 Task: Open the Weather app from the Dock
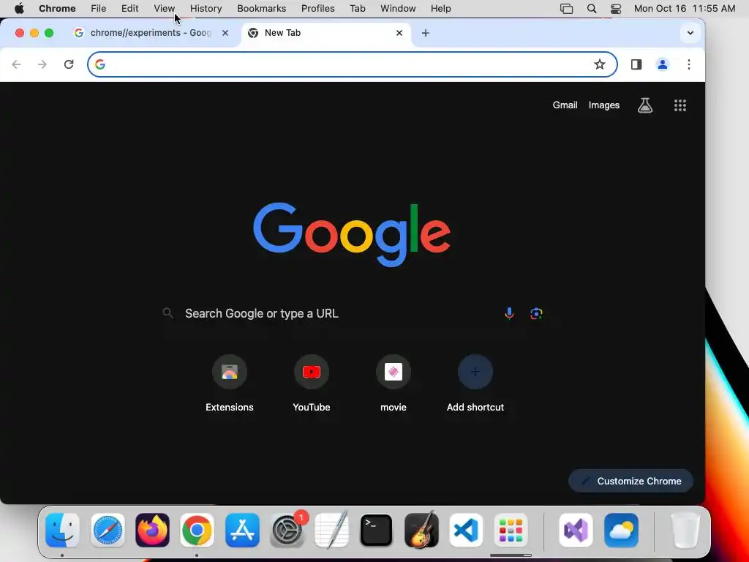click(x=621, y=531)
